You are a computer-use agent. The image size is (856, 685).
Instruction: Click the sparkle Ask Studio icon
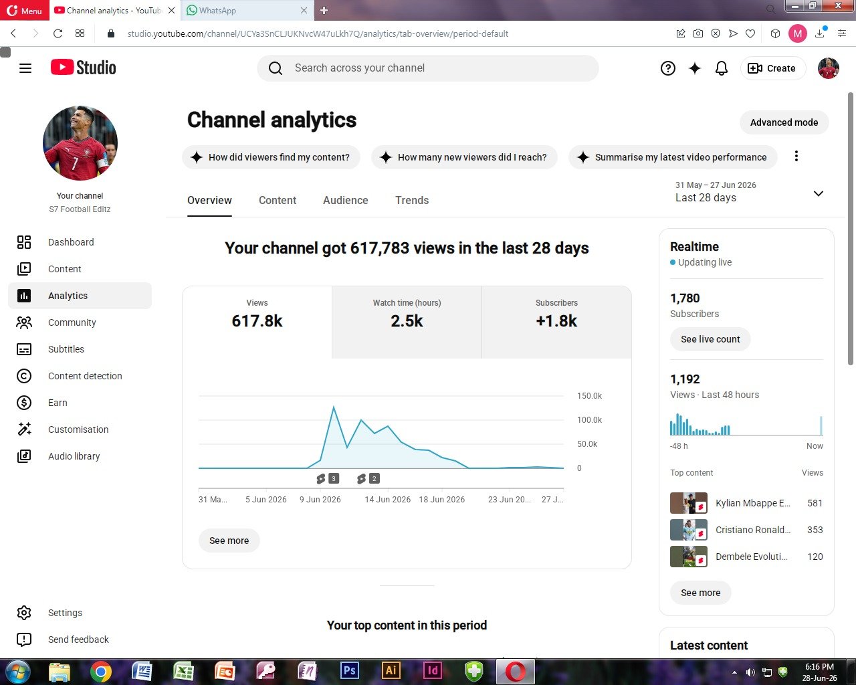click(695, 68)
